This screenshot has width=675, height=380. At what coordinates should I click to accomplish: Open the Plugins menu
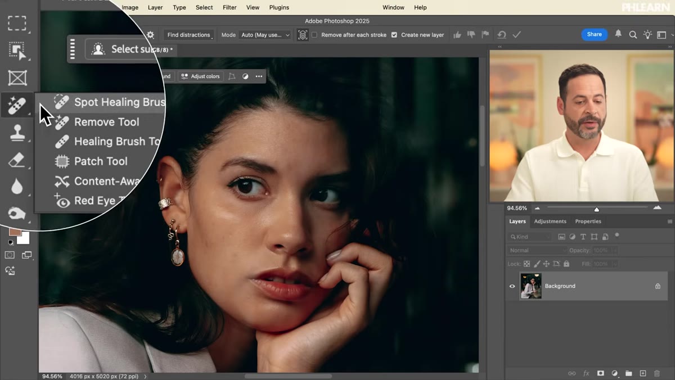(279, 7)
